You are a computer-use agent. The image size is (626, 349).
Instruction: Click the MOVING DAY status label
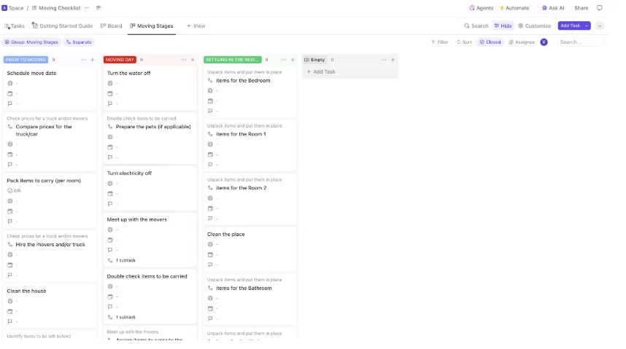click(x=120, y=60)
